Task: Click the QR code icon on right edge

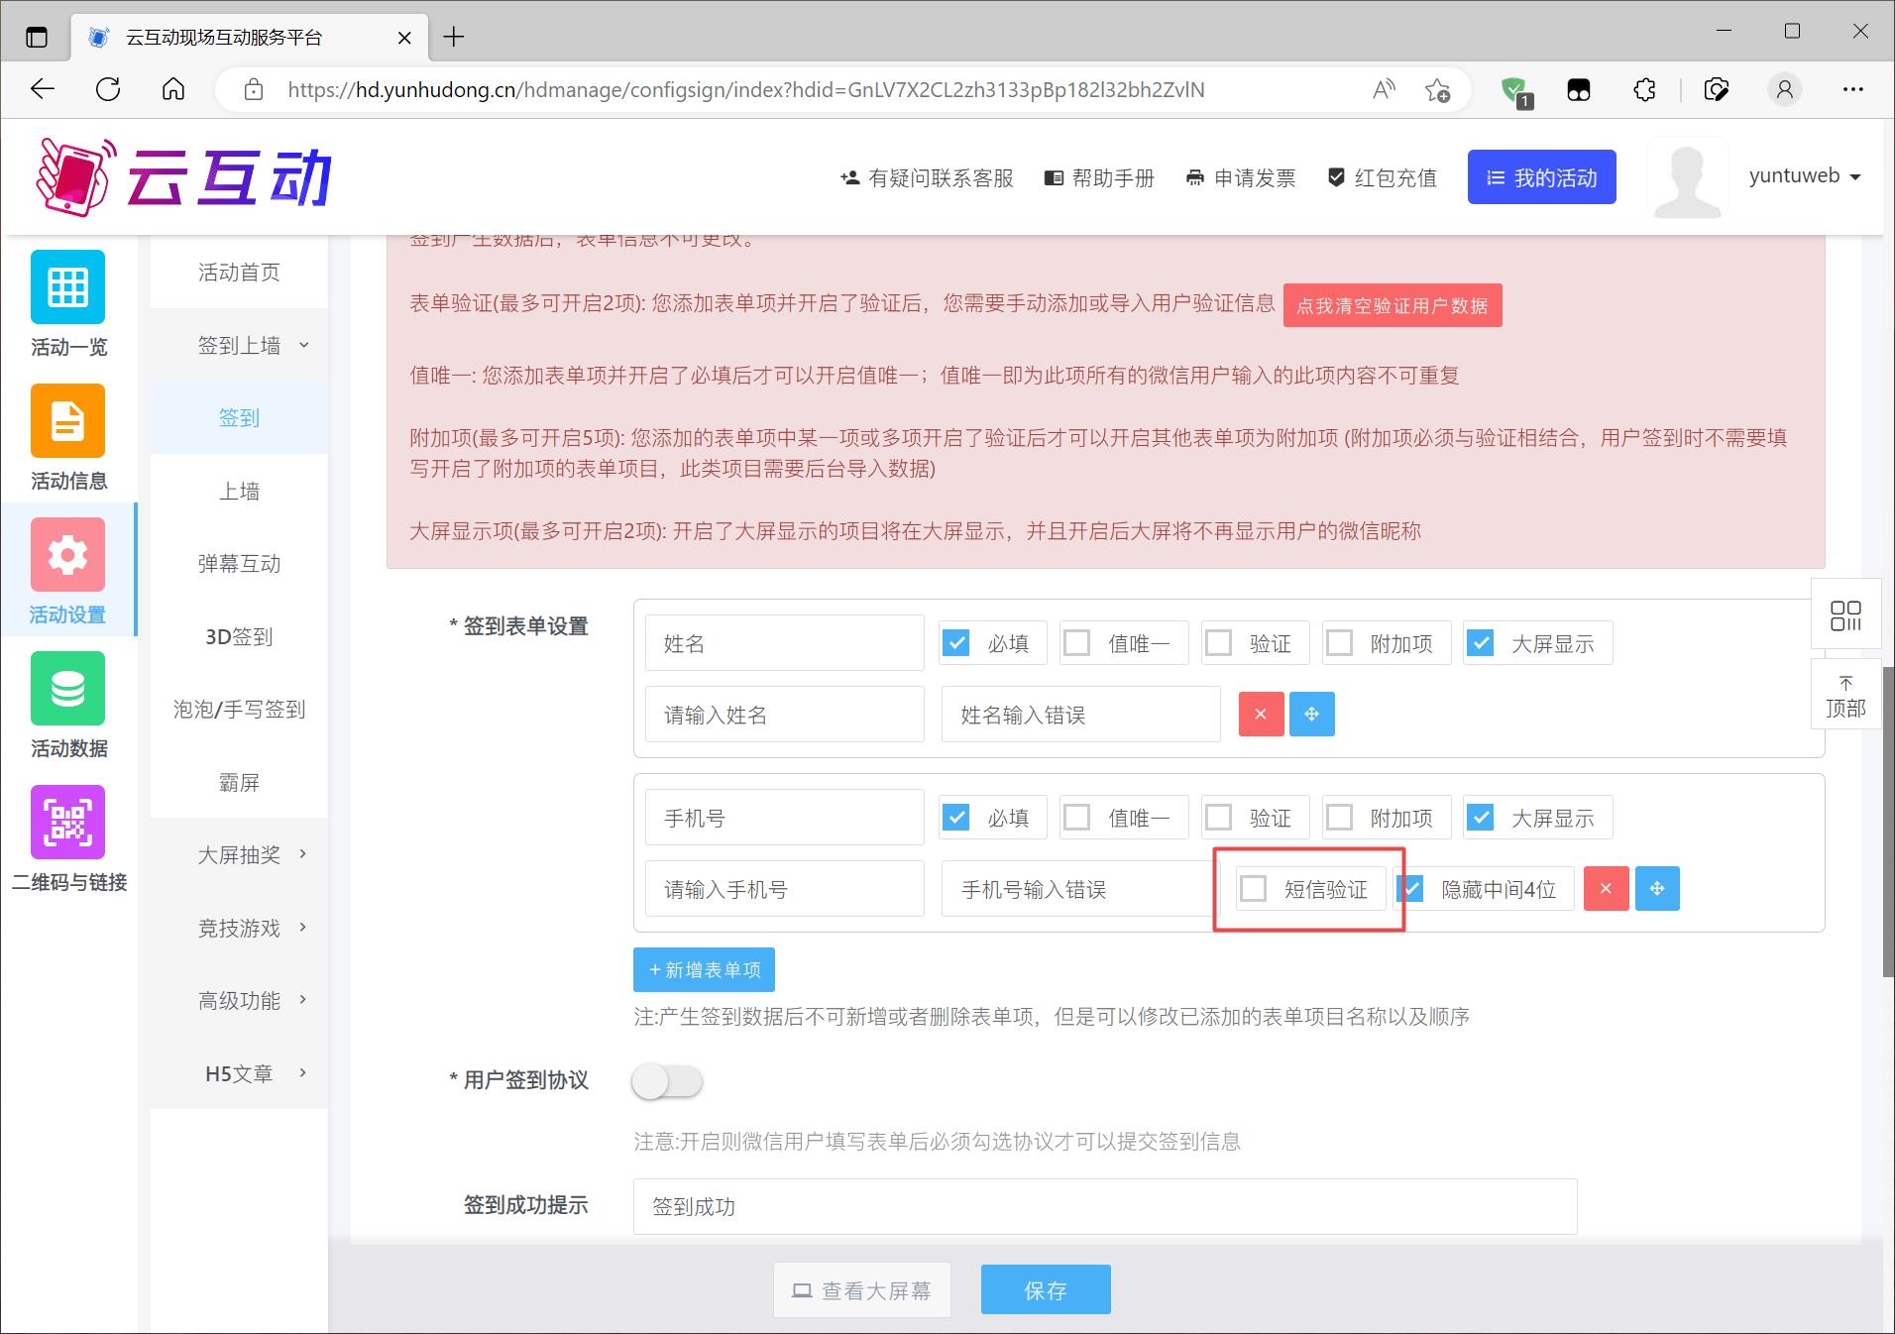Action: point(1845,615)
